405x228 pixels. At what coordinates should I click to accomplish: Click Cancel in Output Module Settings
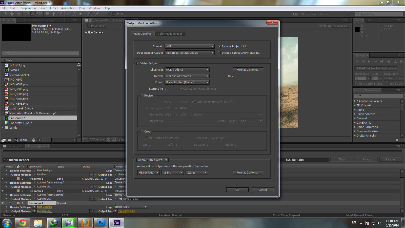coord(262,190)
